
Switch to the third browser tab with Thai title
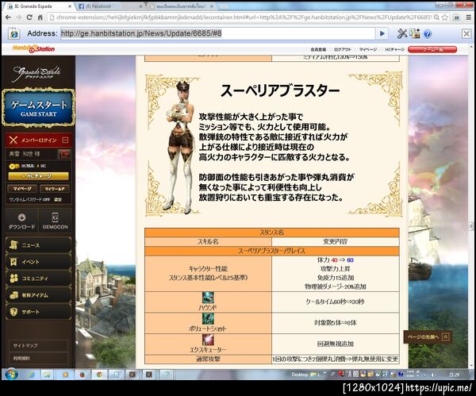(181, 6)
